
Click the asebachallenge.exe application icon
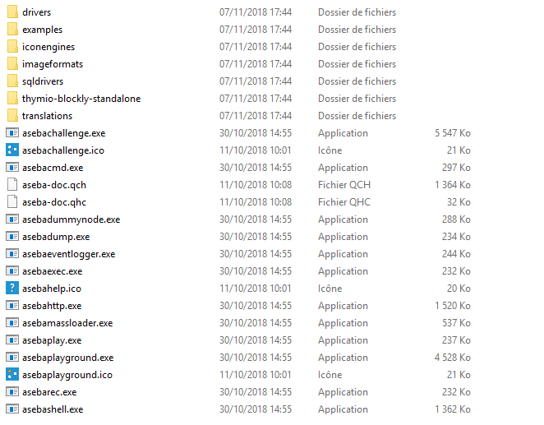pyautogui.click(x=12, y=133)
